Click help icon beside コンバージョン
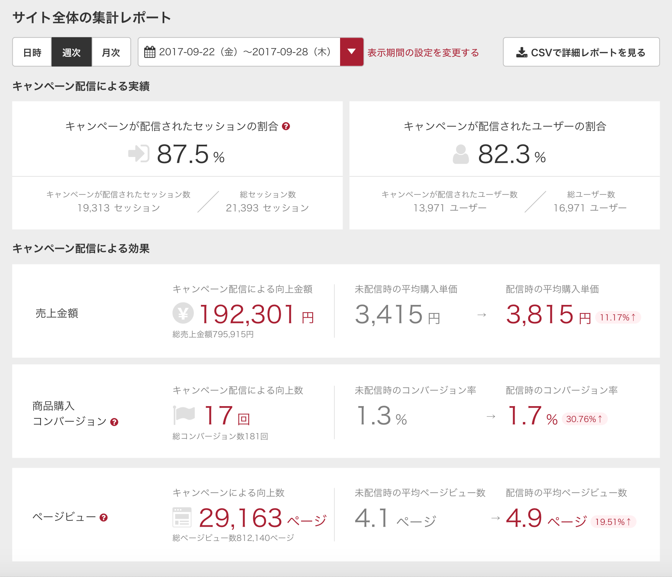Screen dimensions: 672x577 pyautogui.click(x=114, y=422)
